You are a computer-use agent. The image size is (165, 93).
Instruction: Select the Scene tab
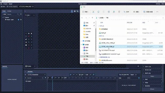click(x=4, y=11)
